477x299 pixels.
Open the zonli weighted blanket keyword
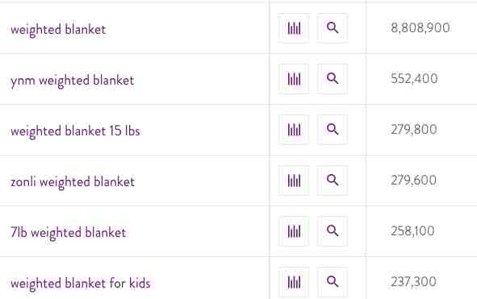(x=73, y=182)
